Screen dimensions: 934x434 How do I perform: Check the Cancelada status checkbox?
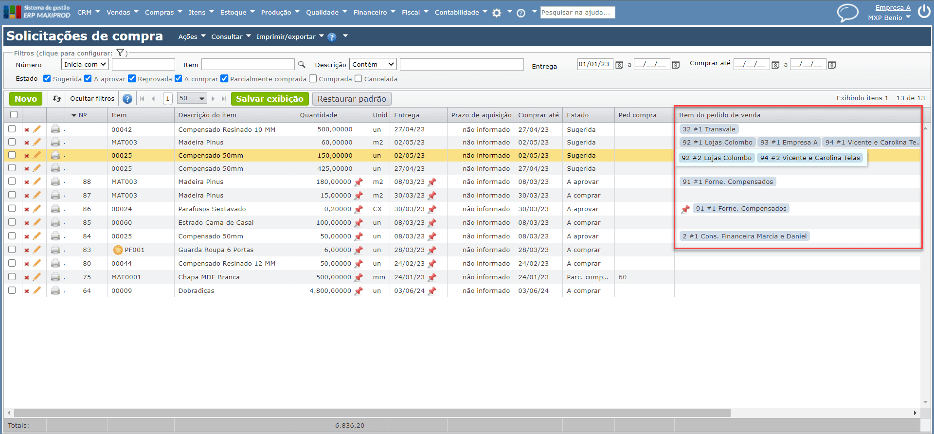point(359,79)
